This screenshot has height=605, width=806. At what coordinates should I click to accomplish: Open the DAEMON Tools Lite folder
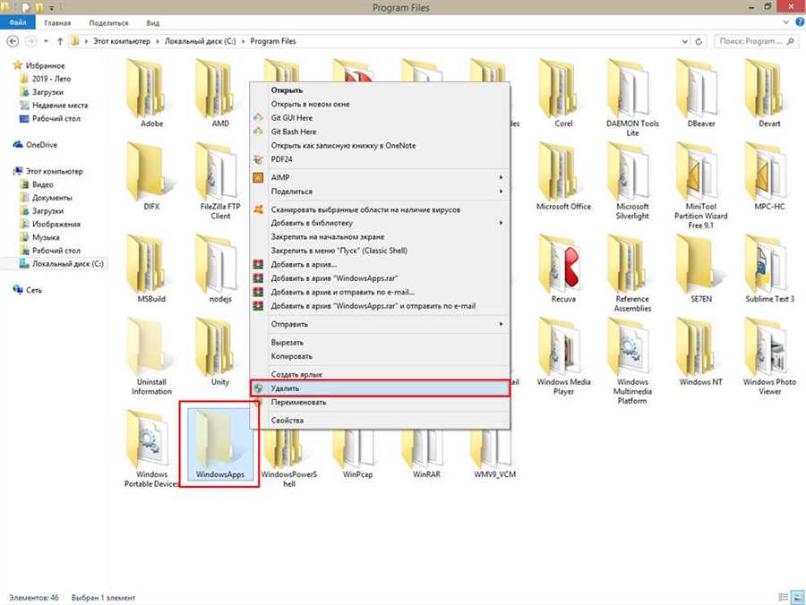pos(632,98)
